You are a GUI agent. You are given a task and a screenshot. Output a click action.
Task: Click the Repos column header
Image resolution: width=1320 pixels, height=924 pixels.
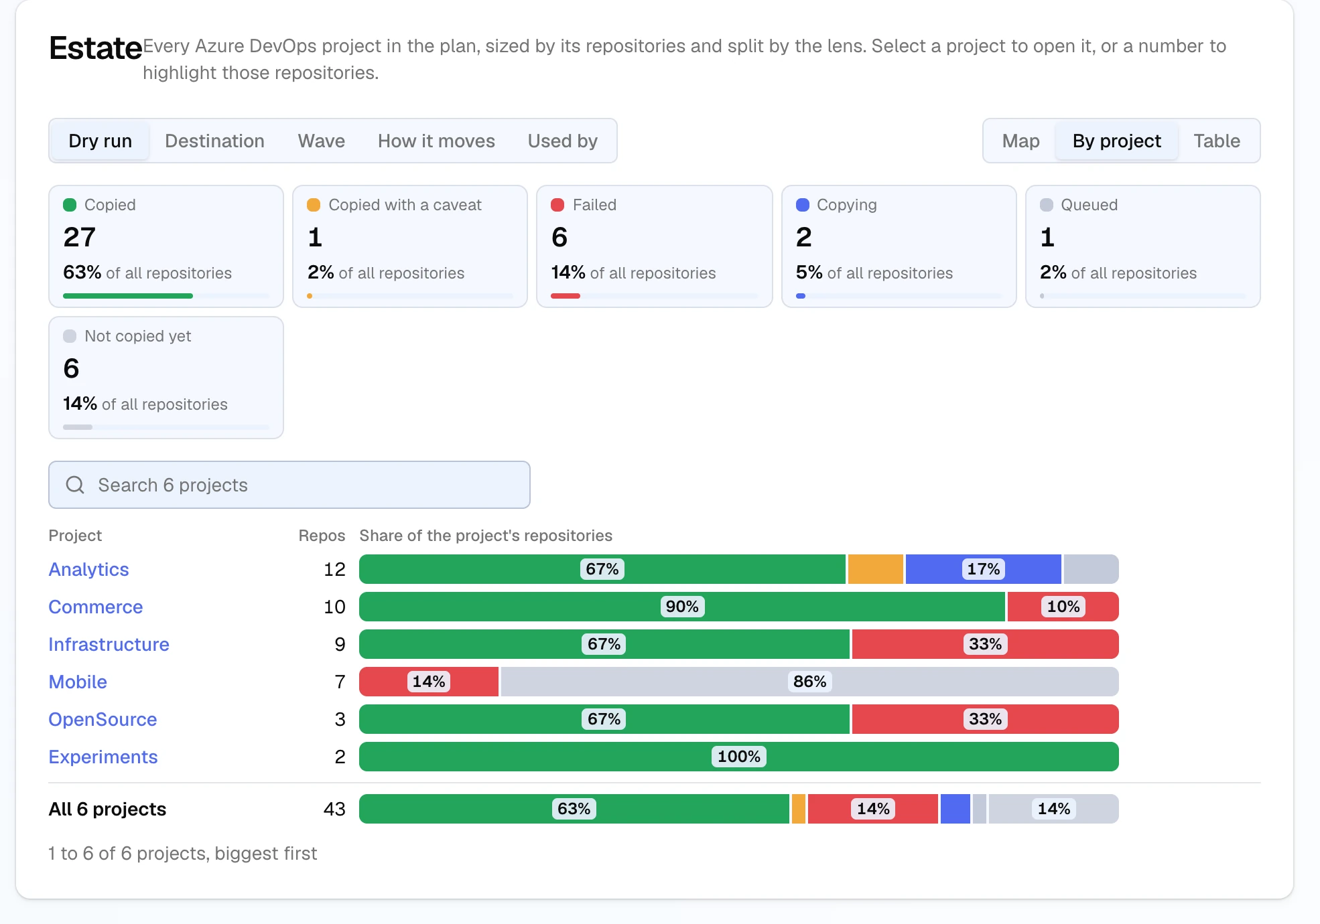322,536
